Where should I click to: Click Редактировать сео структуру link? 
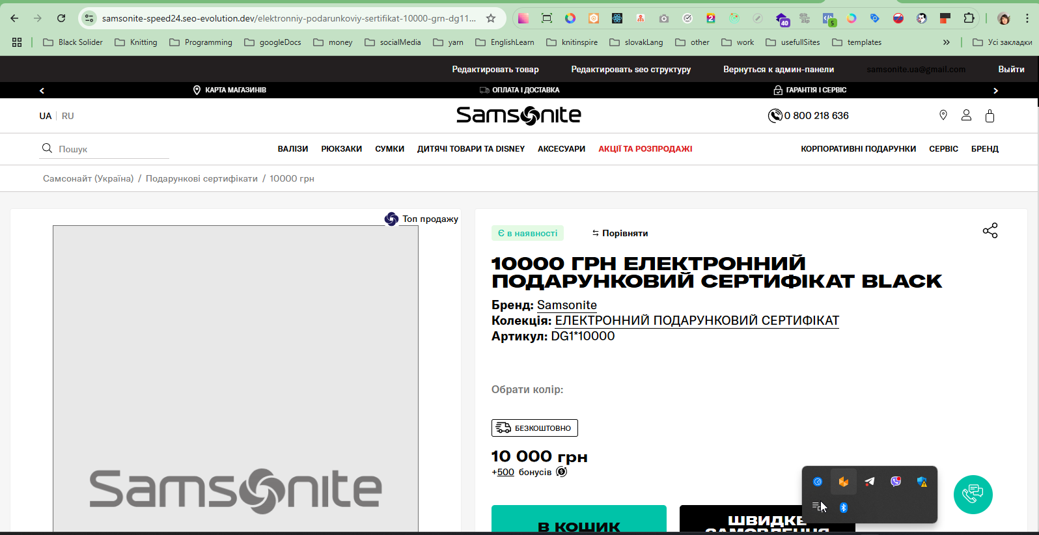631,69
